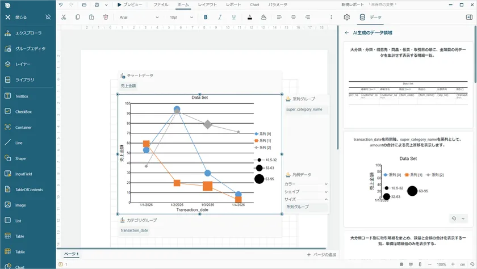The width and height of the screenshot is (477, 269).
Task: Expand the カラー legend data dropdown
Action: (306, 184)
